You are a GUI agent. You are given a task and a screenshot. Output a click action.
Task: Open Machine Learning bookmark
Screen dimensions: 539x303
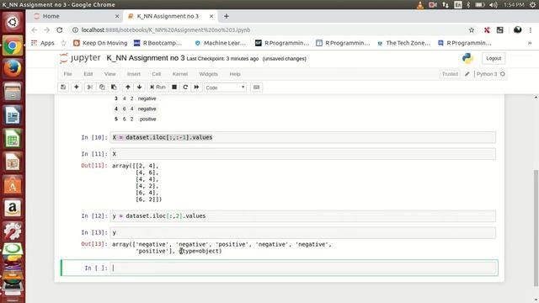(x=220, y=43)
